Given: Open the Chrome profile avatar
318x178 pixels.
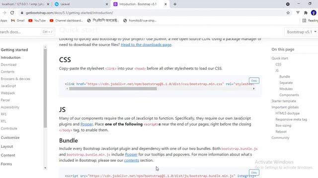Looking at the screenshot, I should coord(314,13).
